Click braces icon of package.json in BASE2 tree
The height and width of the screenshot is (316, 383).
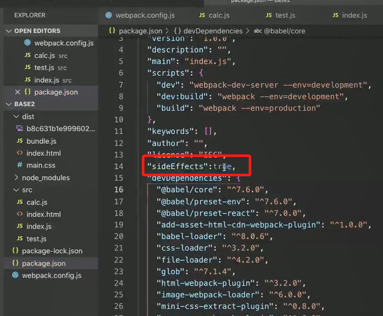point(15,263)
